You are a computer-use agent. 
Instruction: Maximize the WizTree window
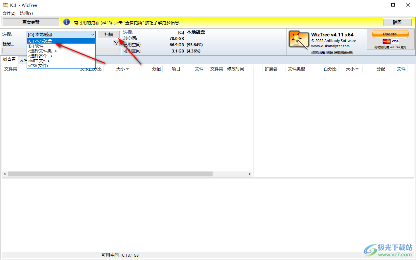[393, 5]
